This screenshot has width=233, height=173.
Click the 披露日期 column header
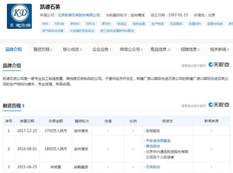coord(27,121)
